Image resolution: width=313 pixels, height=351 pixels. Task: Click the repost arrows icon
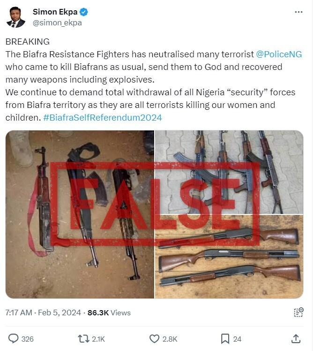point(83,338)
